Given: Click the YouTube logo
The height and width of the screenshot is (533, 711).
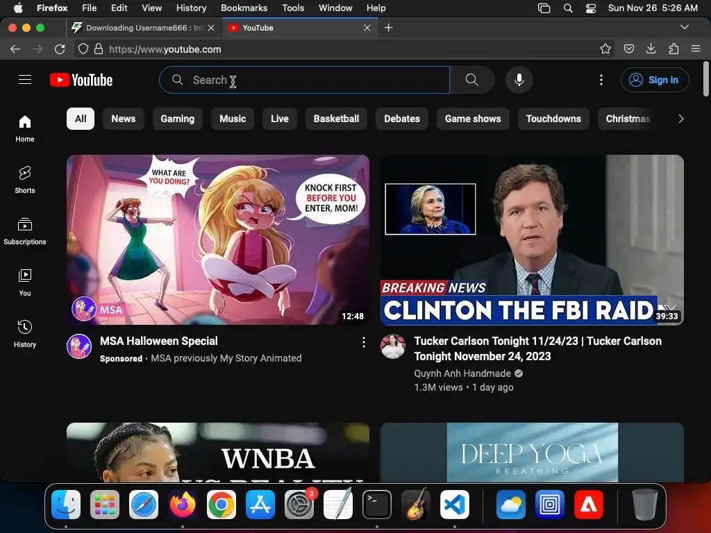Looking at the screenshot, I should tap(81, 80).
